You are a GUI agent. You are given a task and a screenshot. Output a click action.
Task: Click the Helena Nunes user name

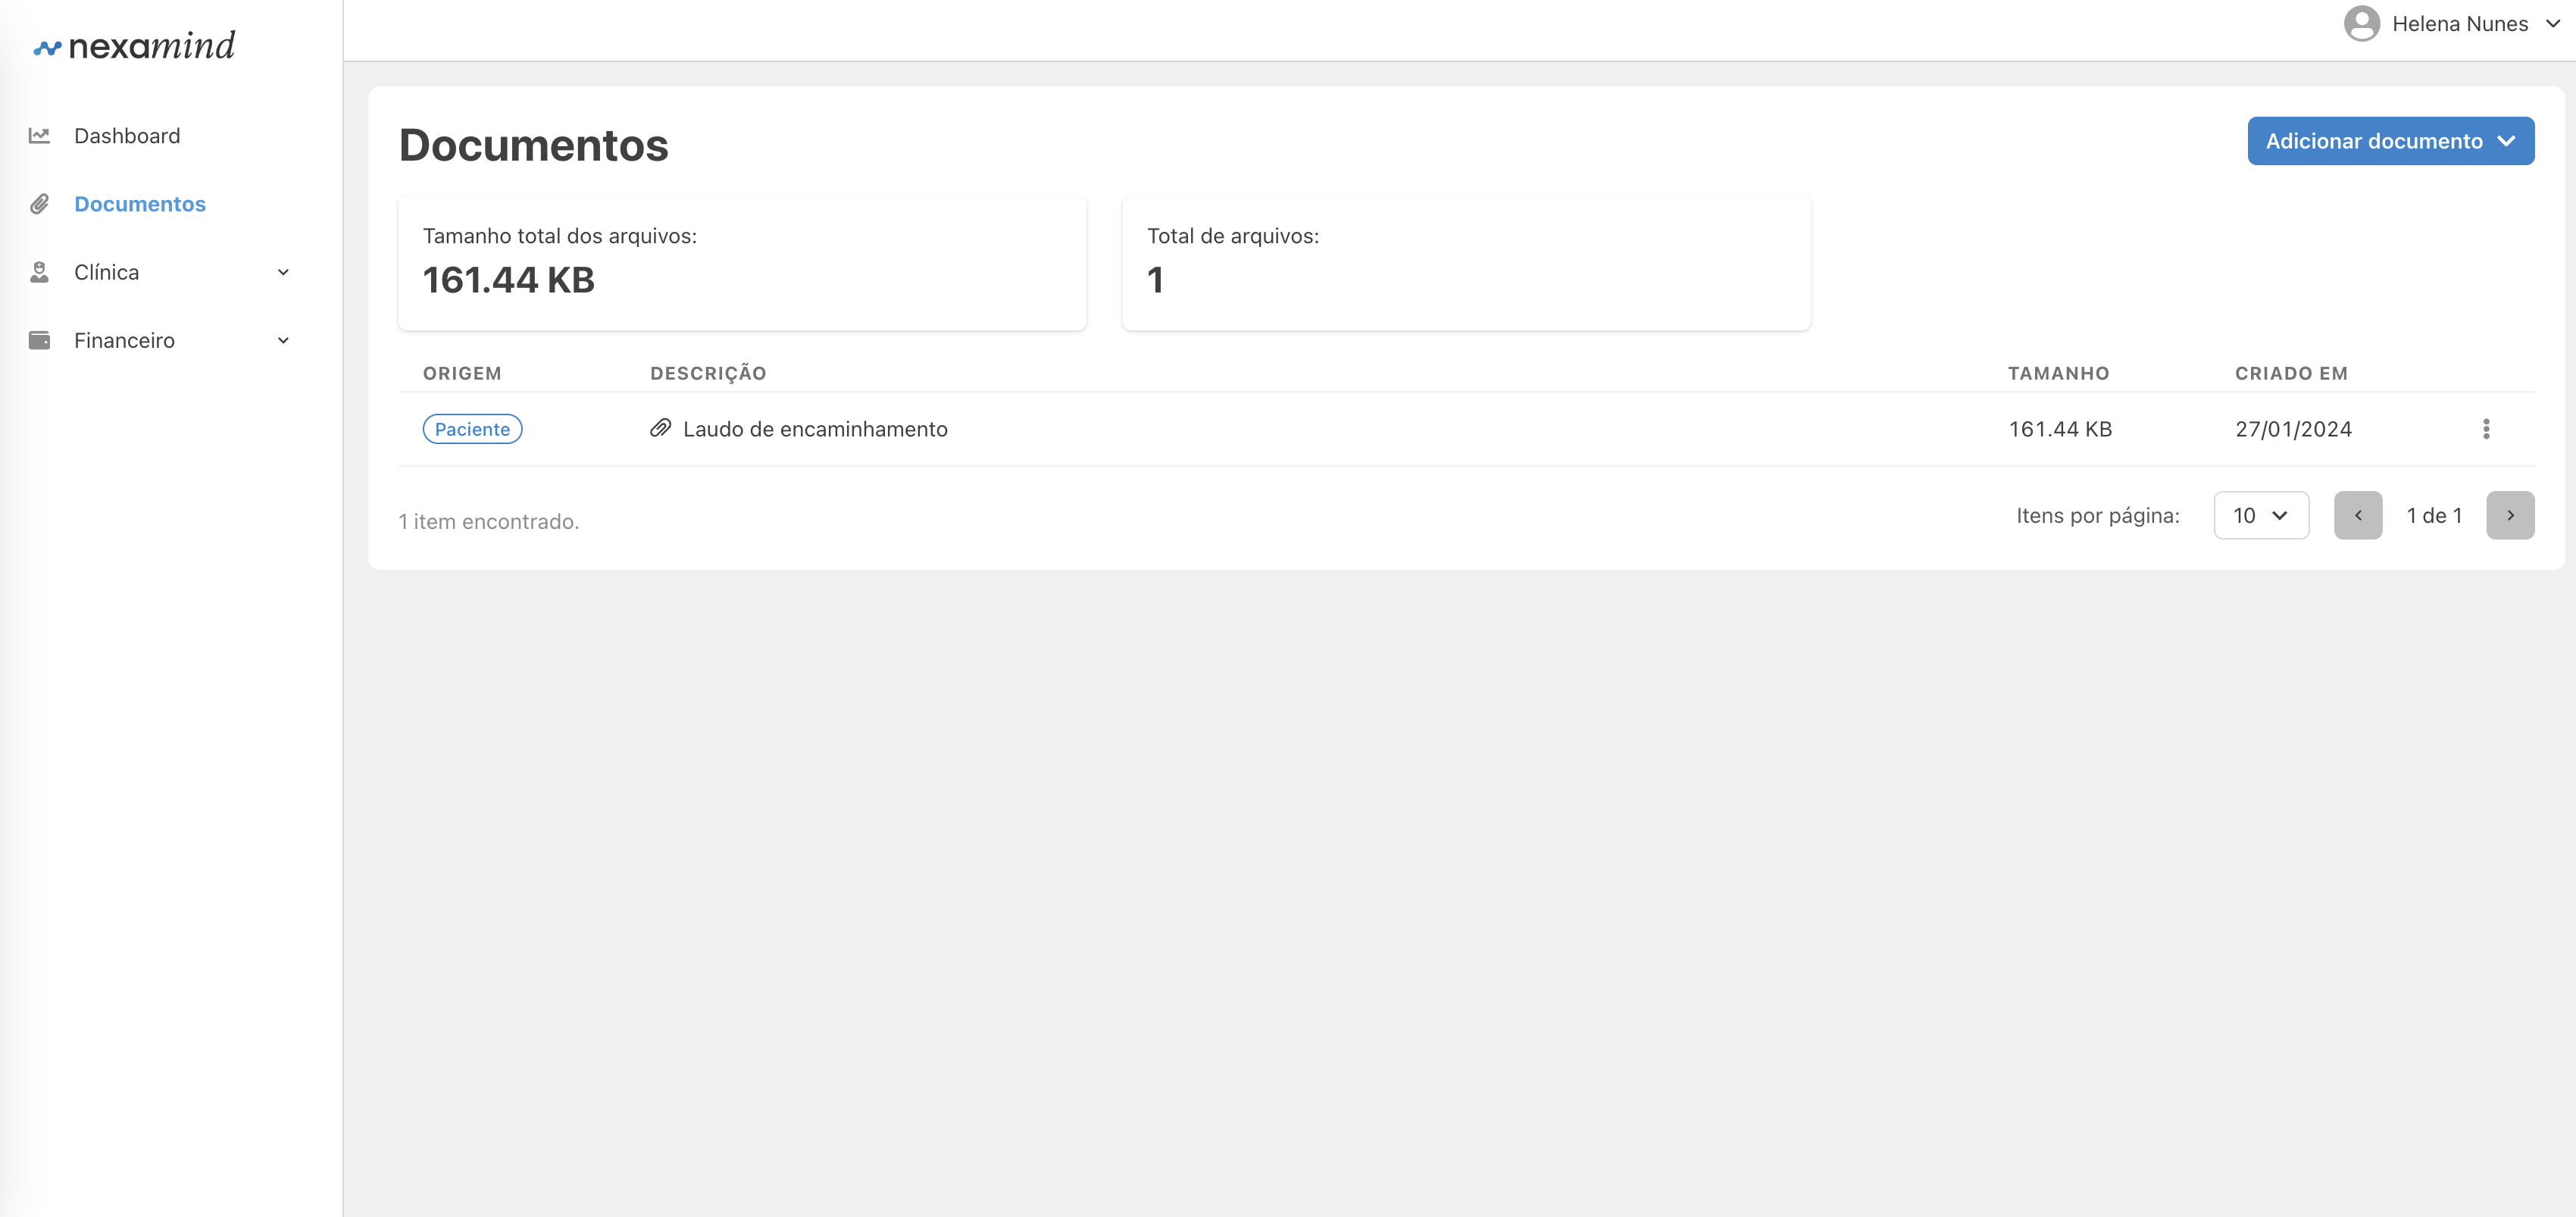point(2460,24)
